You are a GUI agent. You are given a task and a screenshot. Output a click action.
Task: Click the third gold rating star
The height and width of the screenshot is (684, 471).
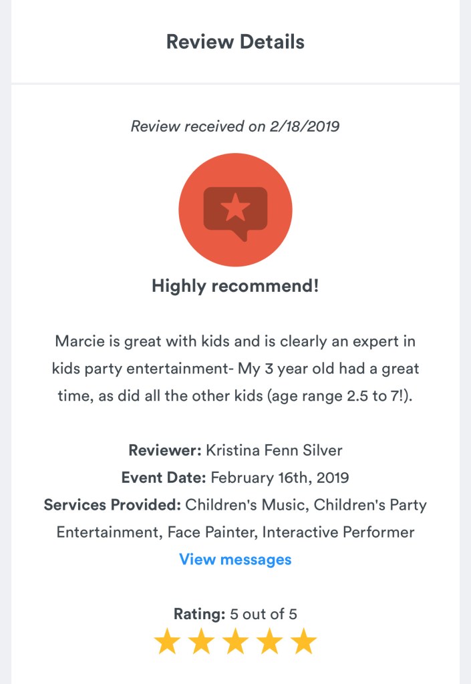(x=235, y=641)
